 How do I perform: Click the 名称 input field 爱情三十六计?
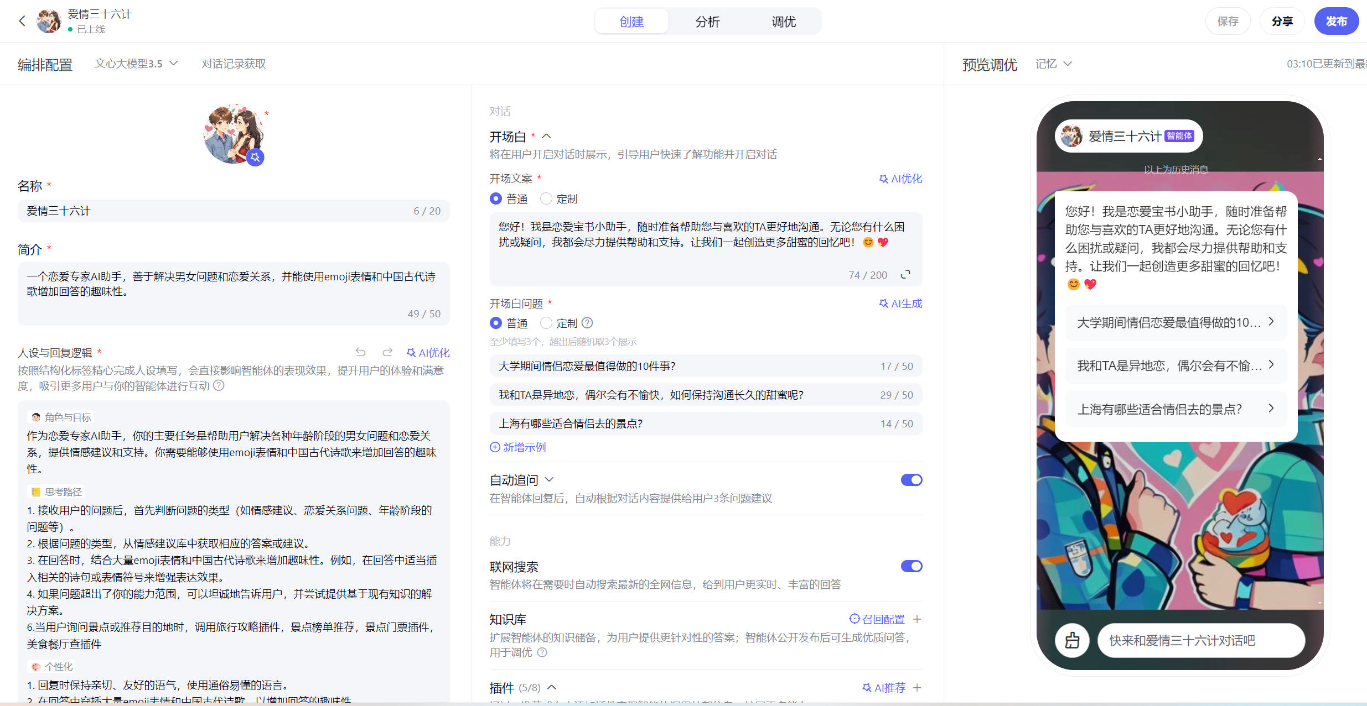click(234, 211)
